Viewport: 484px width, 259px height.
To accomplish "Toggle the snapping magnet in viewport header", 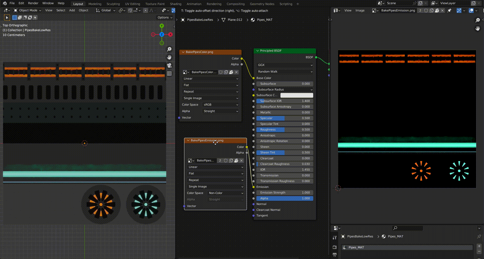I will [130, 11].
